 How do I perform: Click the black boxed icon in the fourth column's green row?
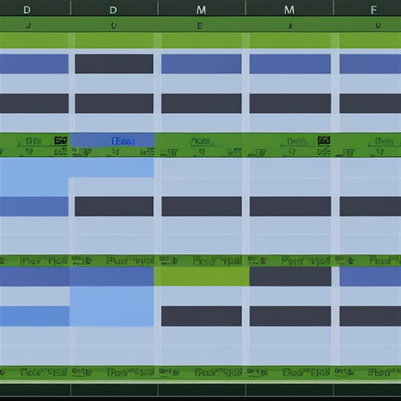click(x=323, y=141)
